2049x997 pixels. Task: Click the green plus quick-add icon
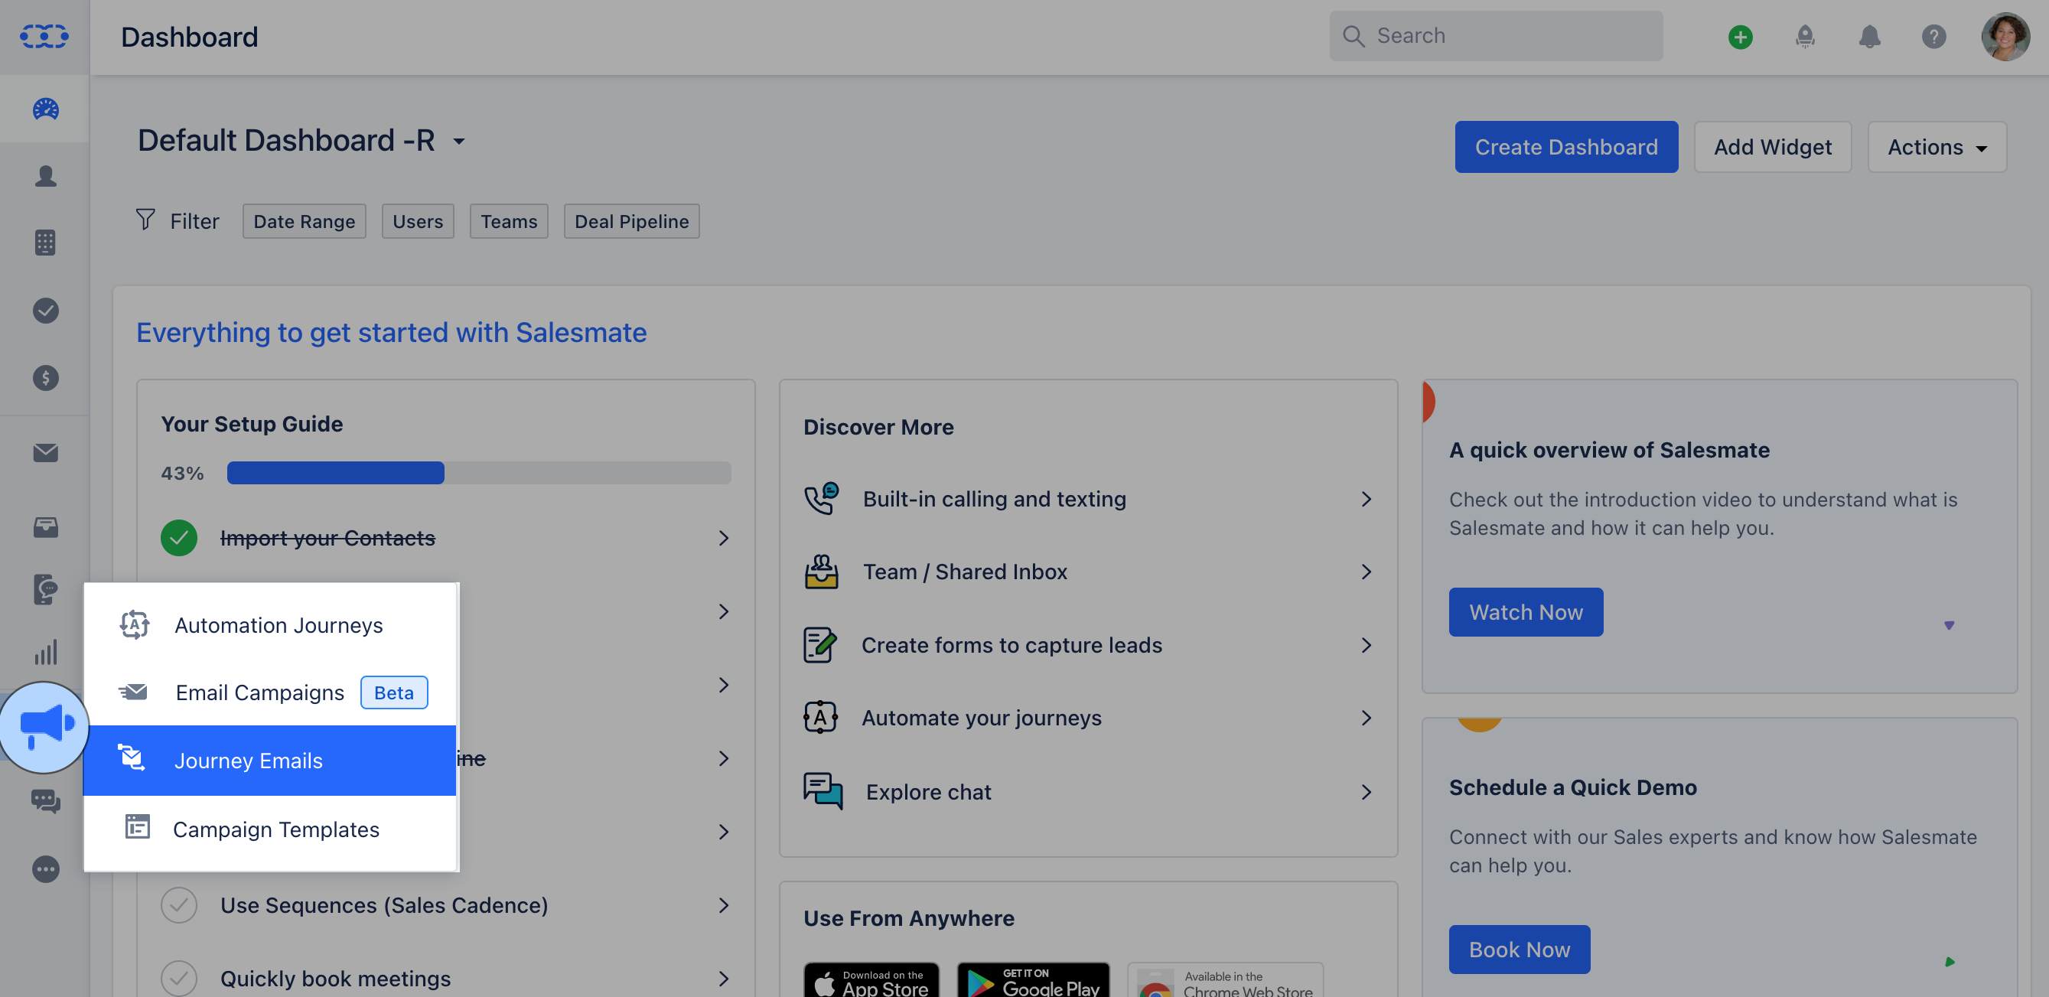pos(1740,37)
